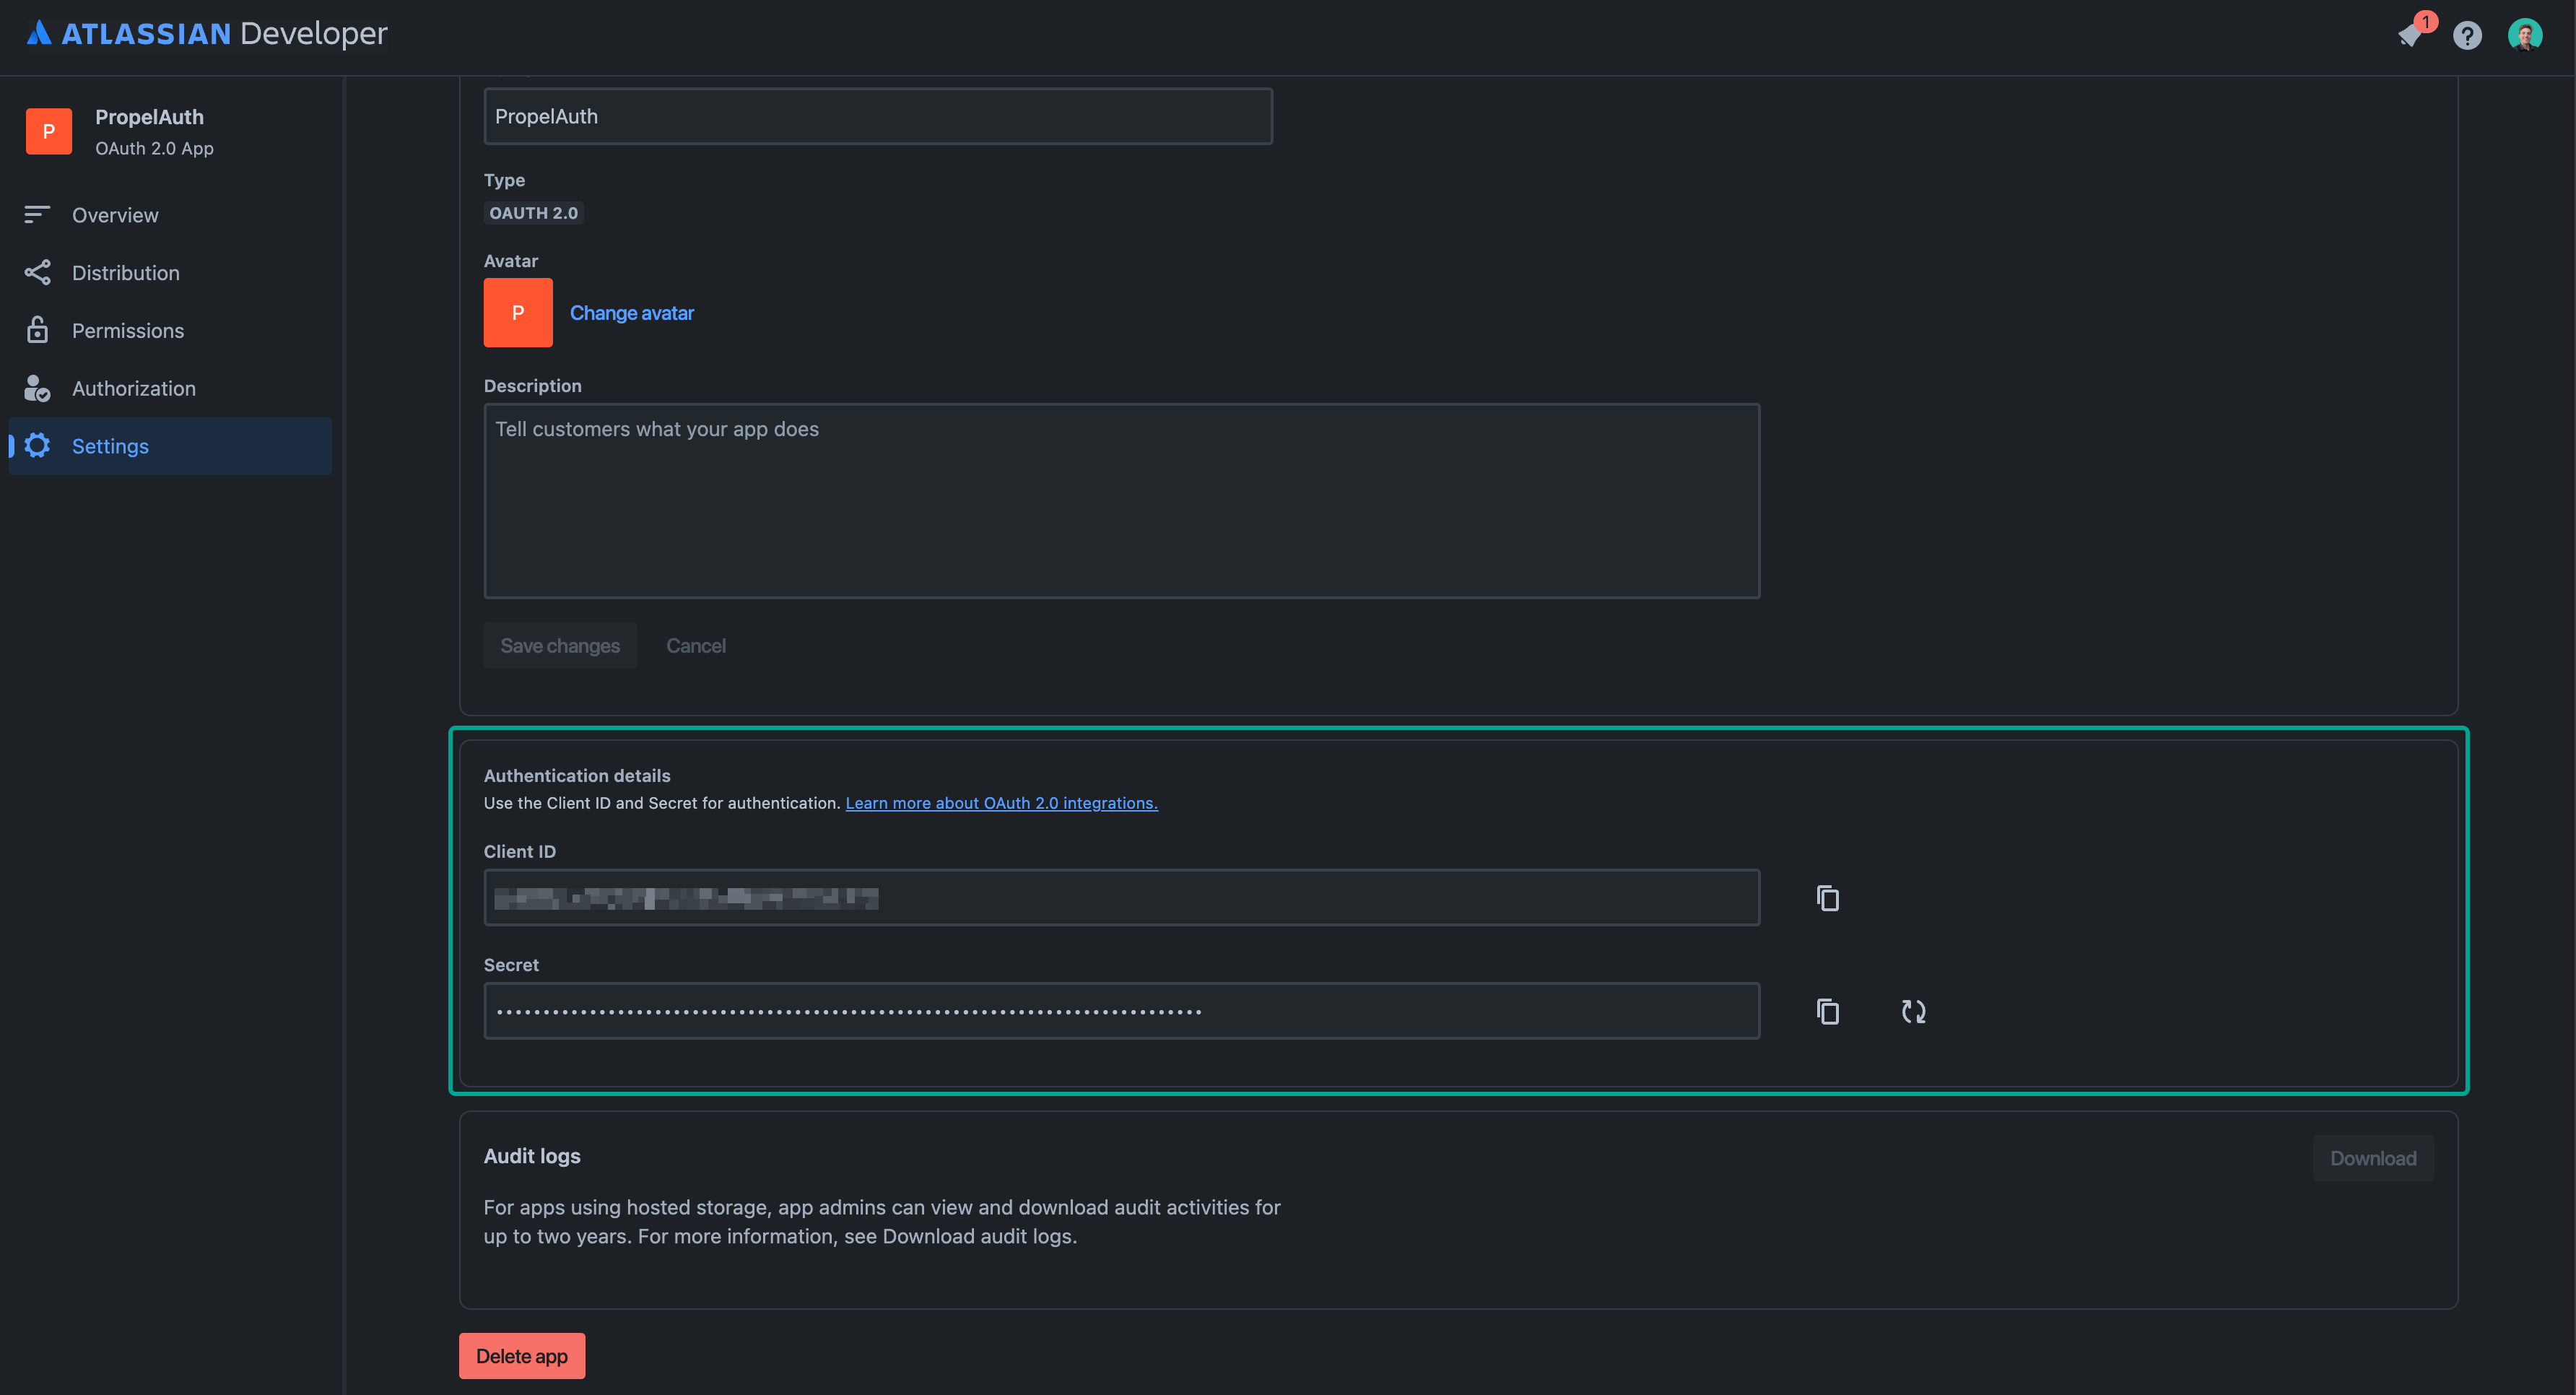Click the Settings gear icon
This screenshot has width=2576, height=1395.
coord(37,446)
